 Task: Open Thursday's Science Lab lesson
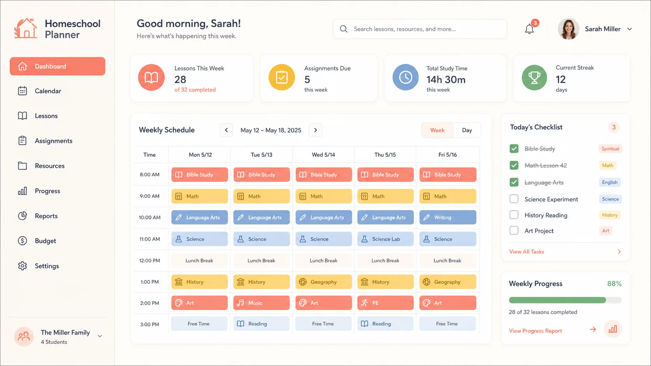[x=385, y=239]
